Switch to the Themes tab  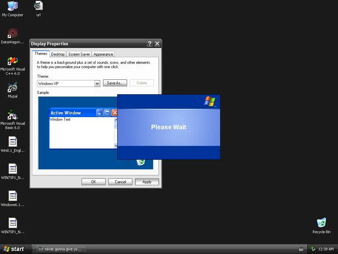click(41, 54)
